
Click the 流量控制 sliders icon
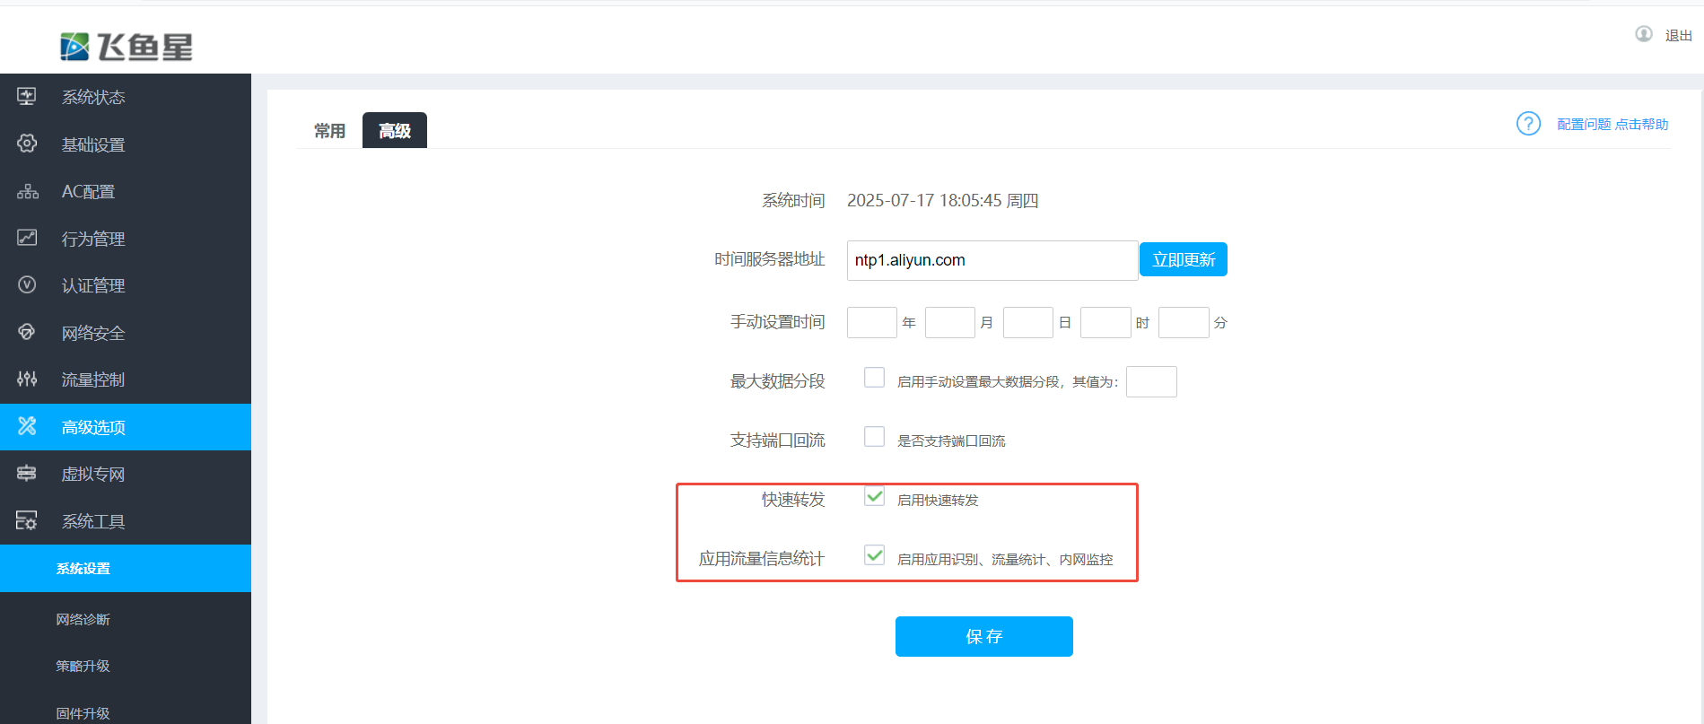(x=27, y=379)
